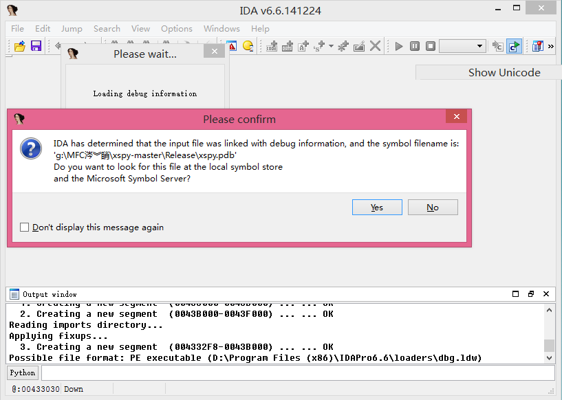Click No in Please confirm dialog
The width and height of the screenshot is (562, 400).
click(433, 208)
